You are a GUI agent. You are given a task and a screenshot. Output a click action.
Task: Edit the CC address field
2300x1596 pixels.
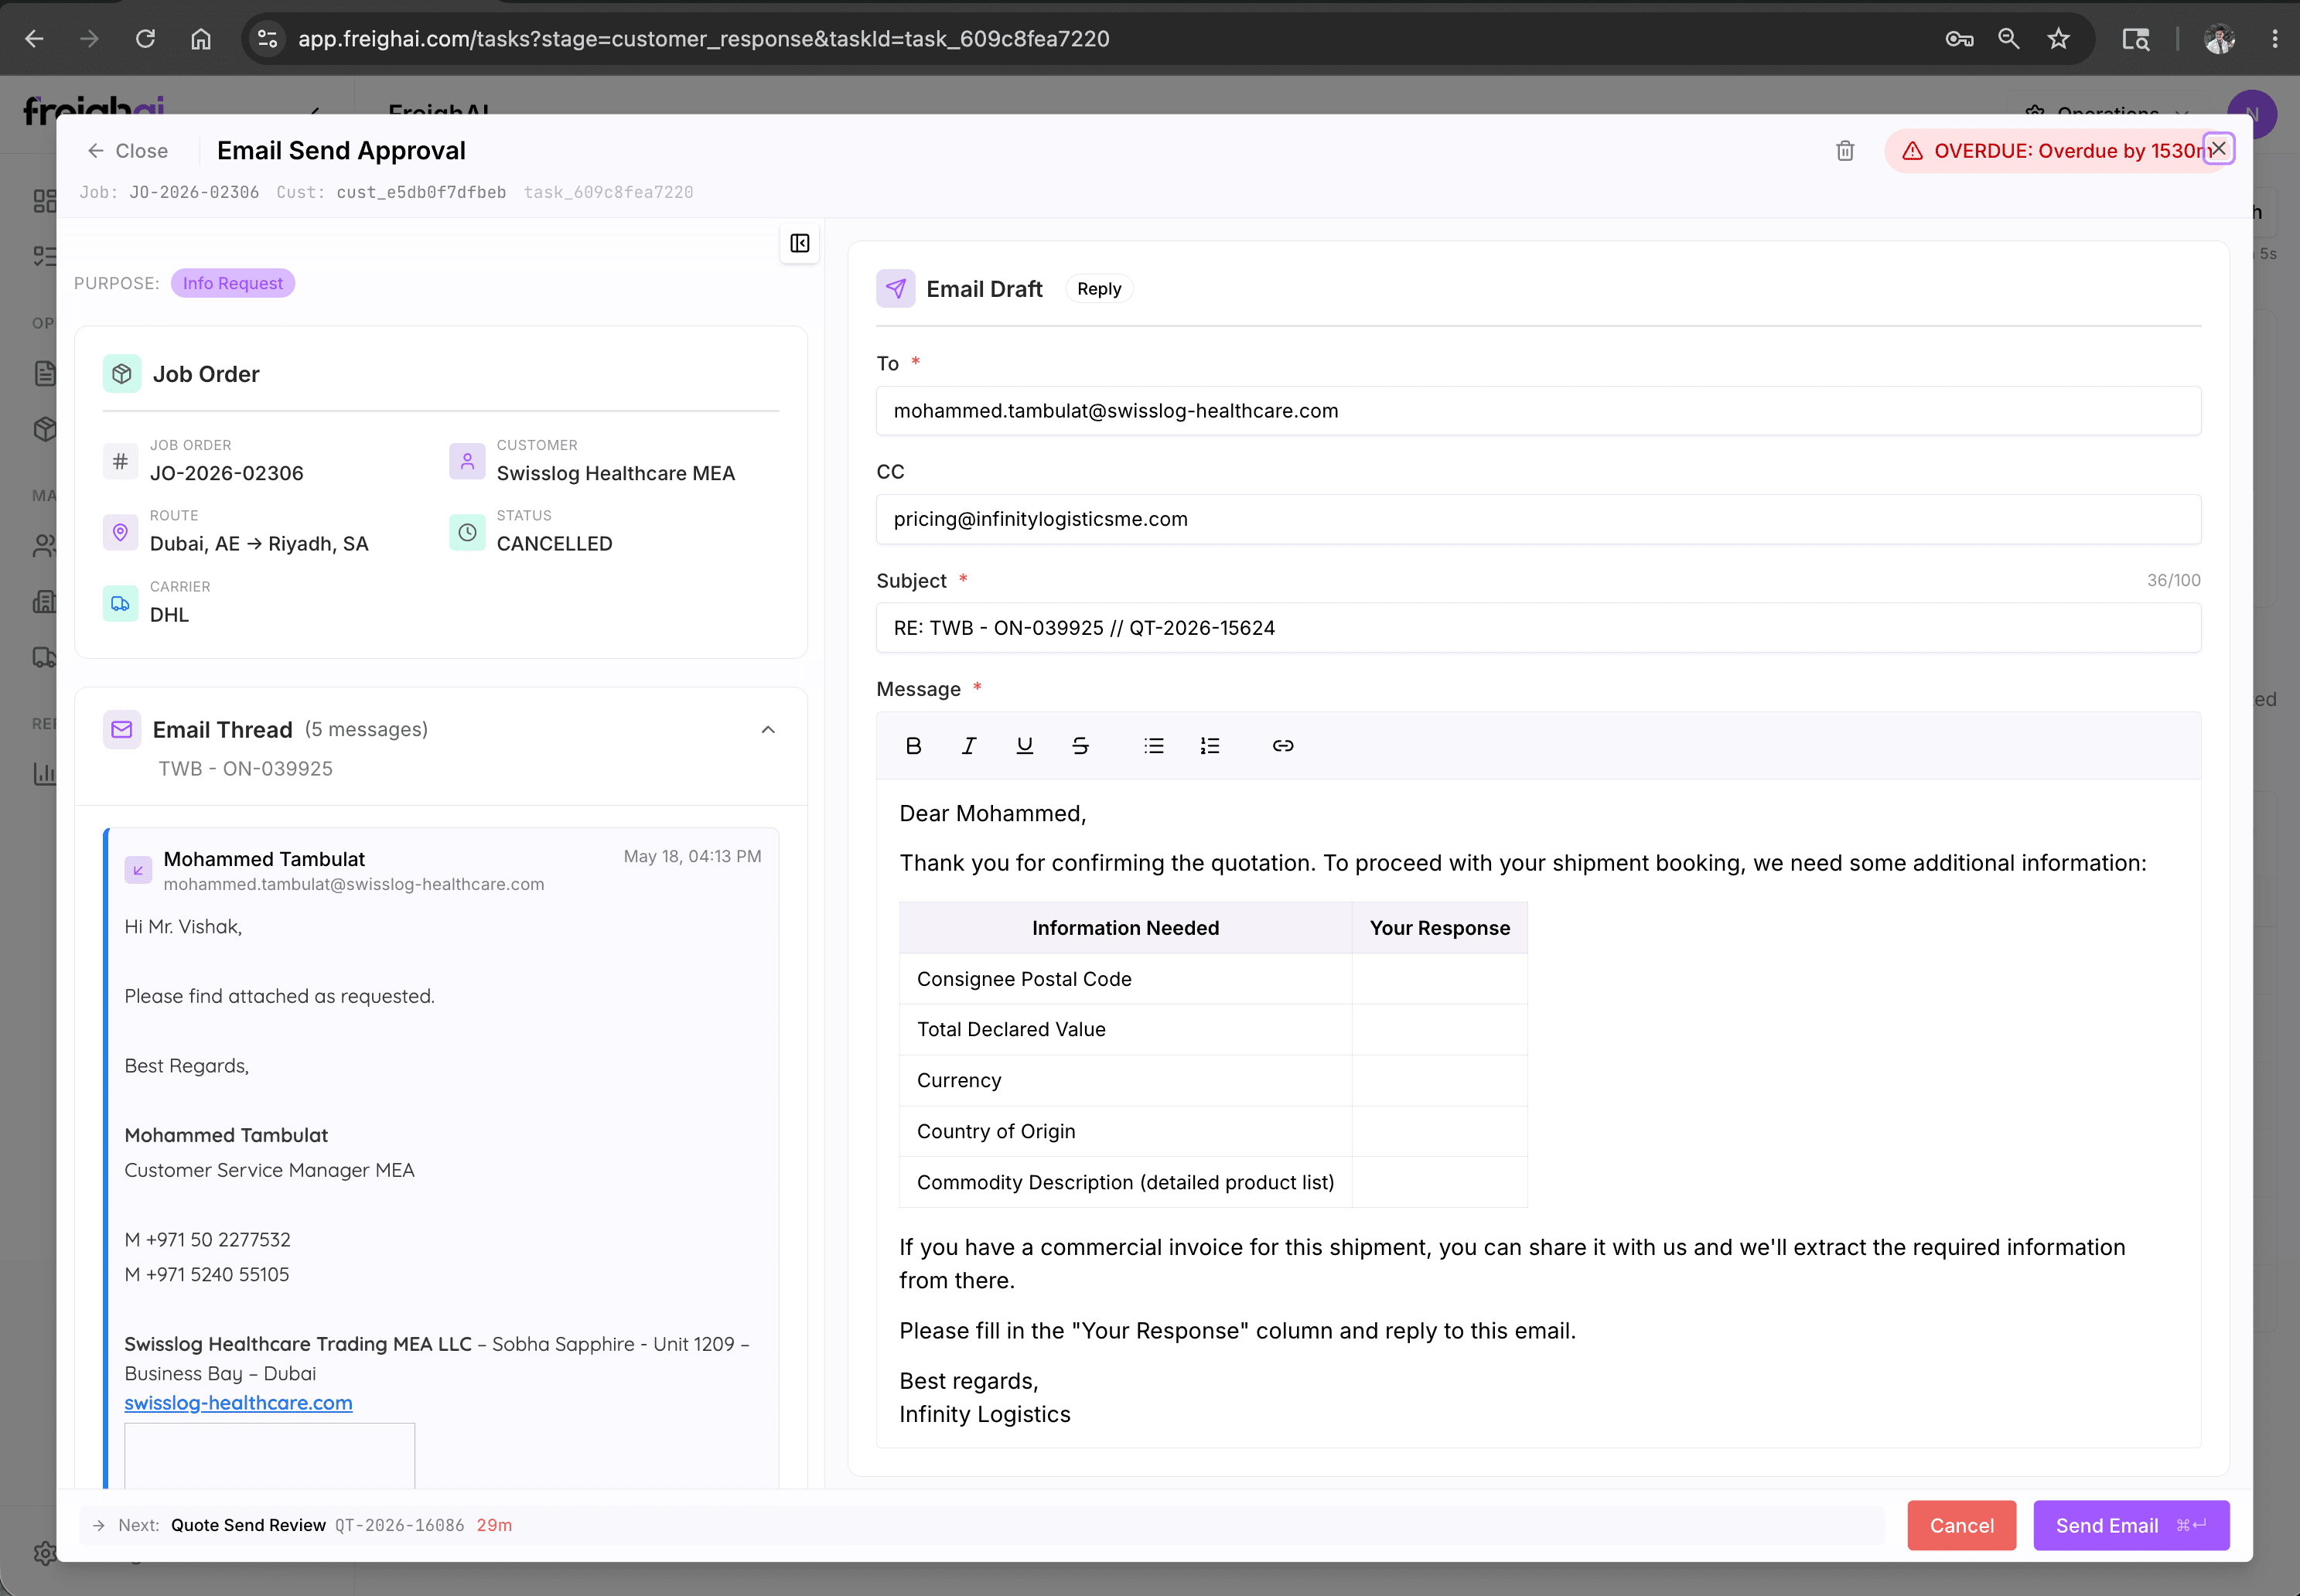tap(1538, 519)
